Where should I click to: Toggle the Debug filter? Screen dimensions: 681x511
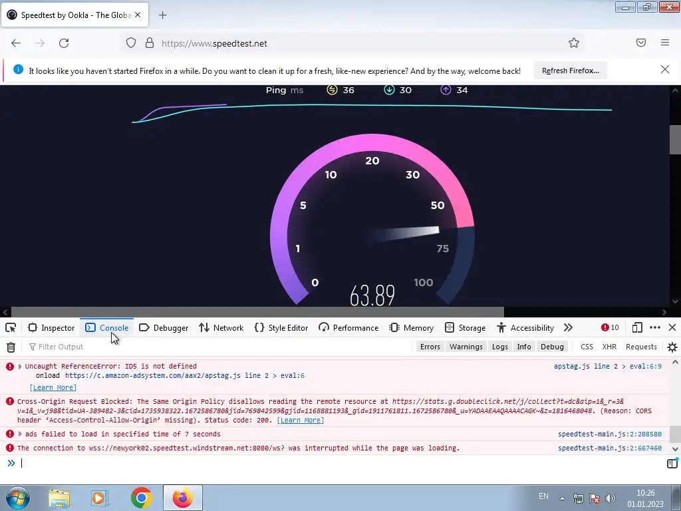(x=552, y=347)
